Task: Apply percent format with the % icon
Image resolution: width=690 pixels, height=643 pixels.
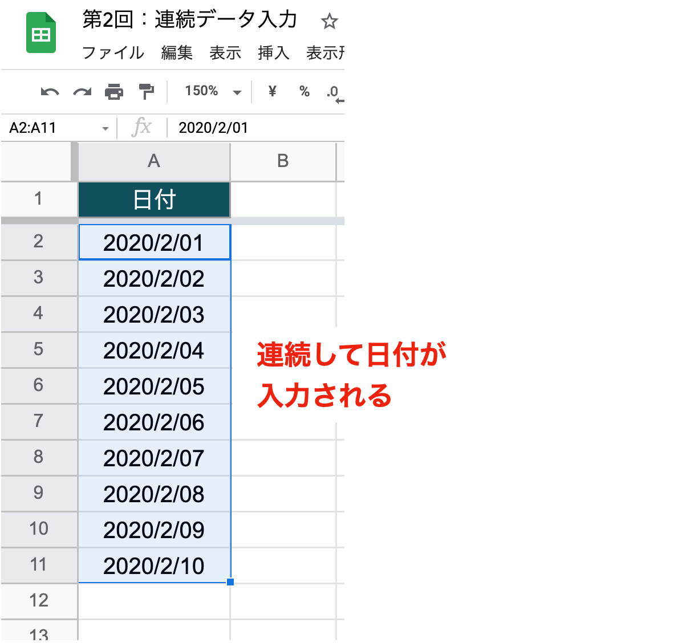Action: tap(304, 91)
